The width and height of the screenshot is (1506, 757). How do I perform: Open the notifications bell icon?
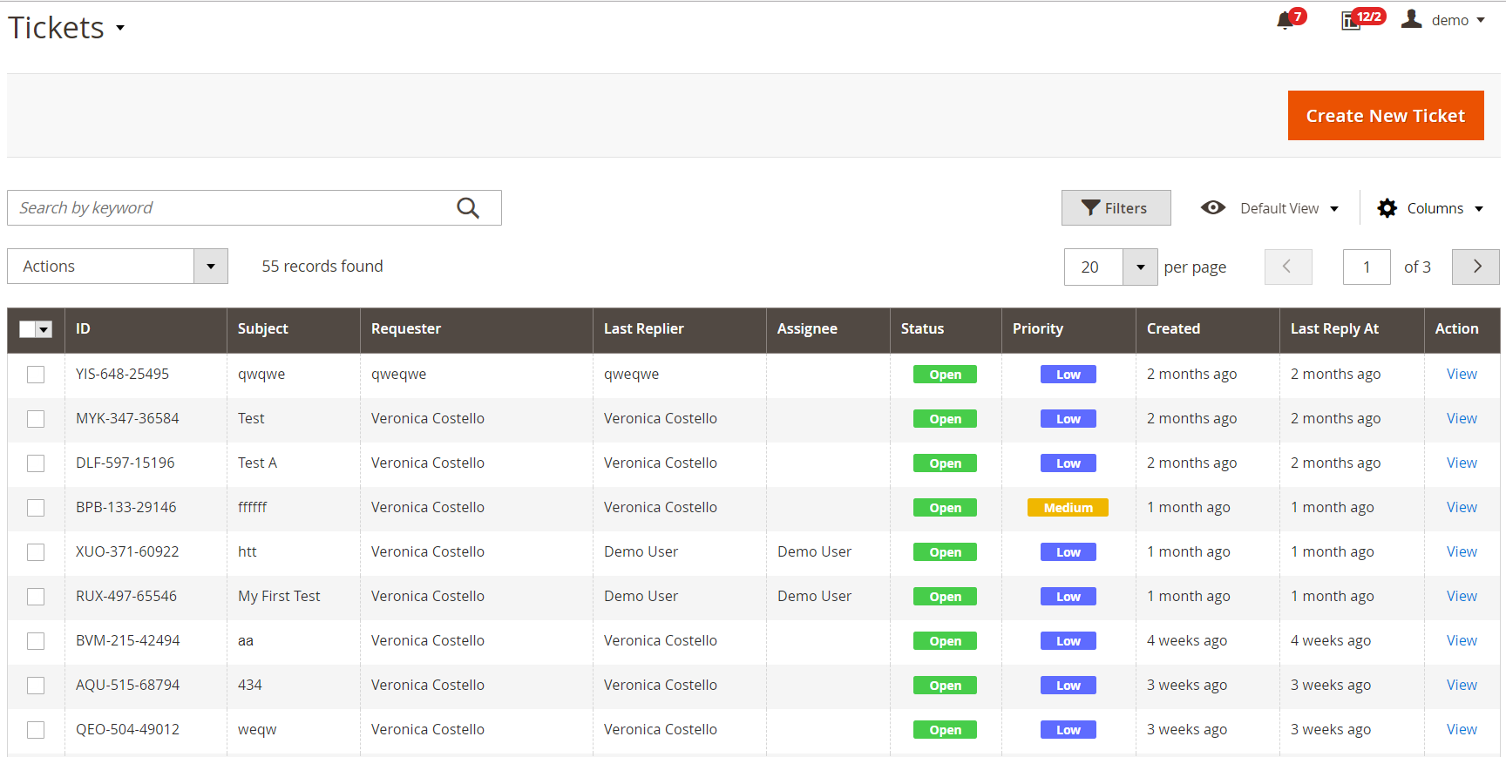coord(1285,21)
